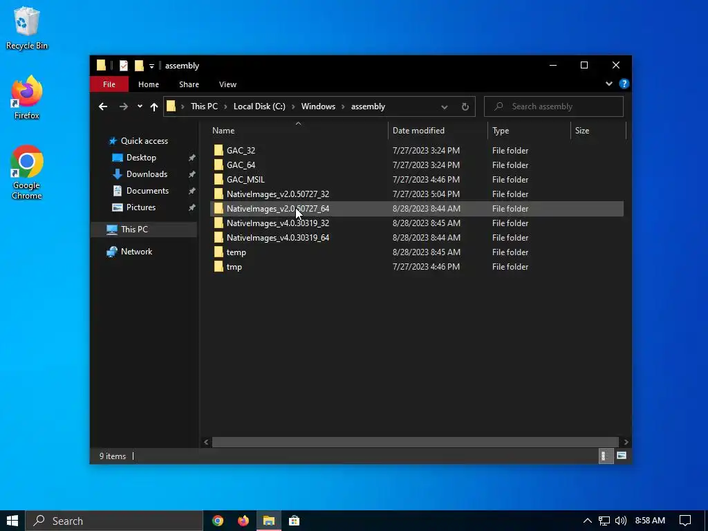Select This PC in the address breadcrumb
This screenshot has width=708, height=531.
[x=204, y=106]
